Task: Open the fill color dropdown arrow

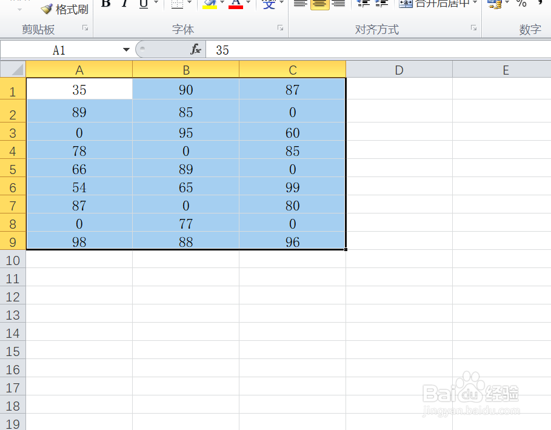Action: [222, 3]
